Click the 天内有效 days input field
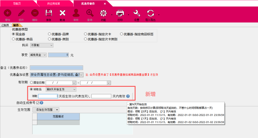The width and height of the screenshot is (258, 138). (x=101, y=96)
